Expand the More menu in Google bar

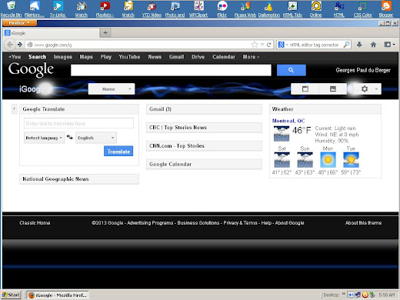pos(251,57)
